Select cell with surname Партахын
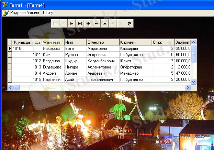 coord(53,79)
